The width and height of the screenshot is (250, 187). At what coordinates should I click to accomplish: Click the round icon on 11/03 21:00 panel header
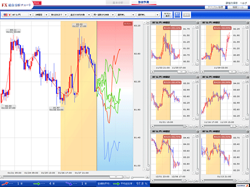tap(197, 22)
